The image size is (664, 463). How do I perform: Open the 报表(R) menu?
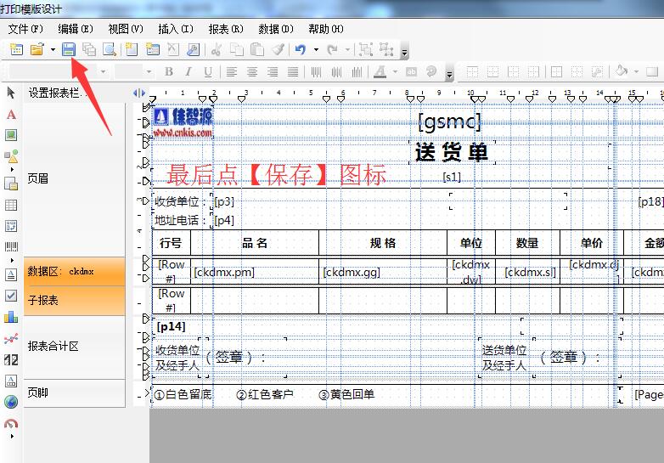point(226,29)
